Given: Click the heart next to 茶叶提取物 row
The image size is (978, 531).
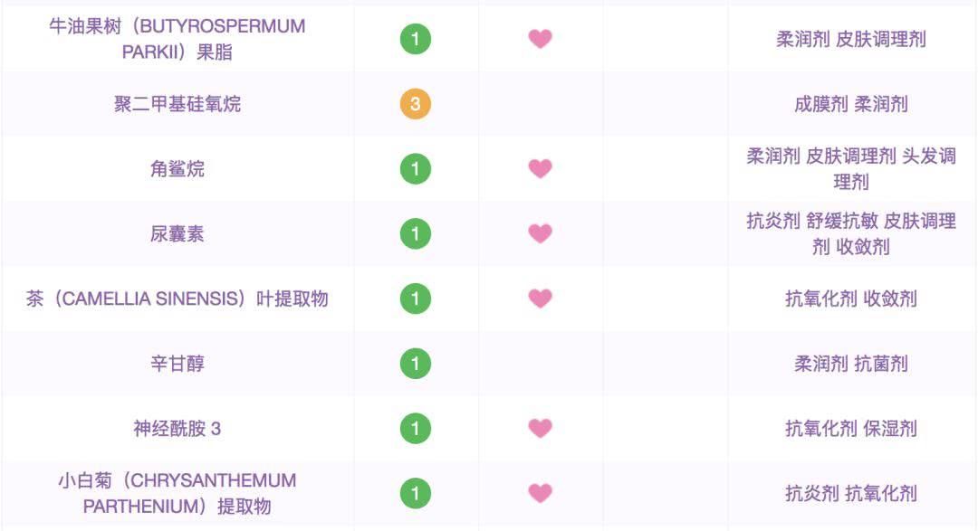Looking at the screenshot, I should coord(540,299).
